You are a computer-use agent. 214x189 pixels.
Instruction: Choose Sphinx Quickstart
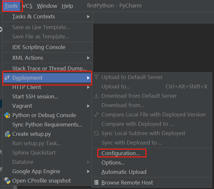pos(47,153)
